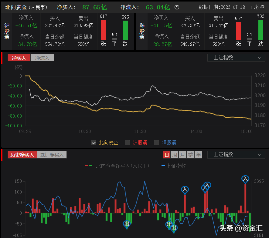Click the help question mark beside 净流入
The width and height of the screenshot is (269, 238).
point(177,7)
